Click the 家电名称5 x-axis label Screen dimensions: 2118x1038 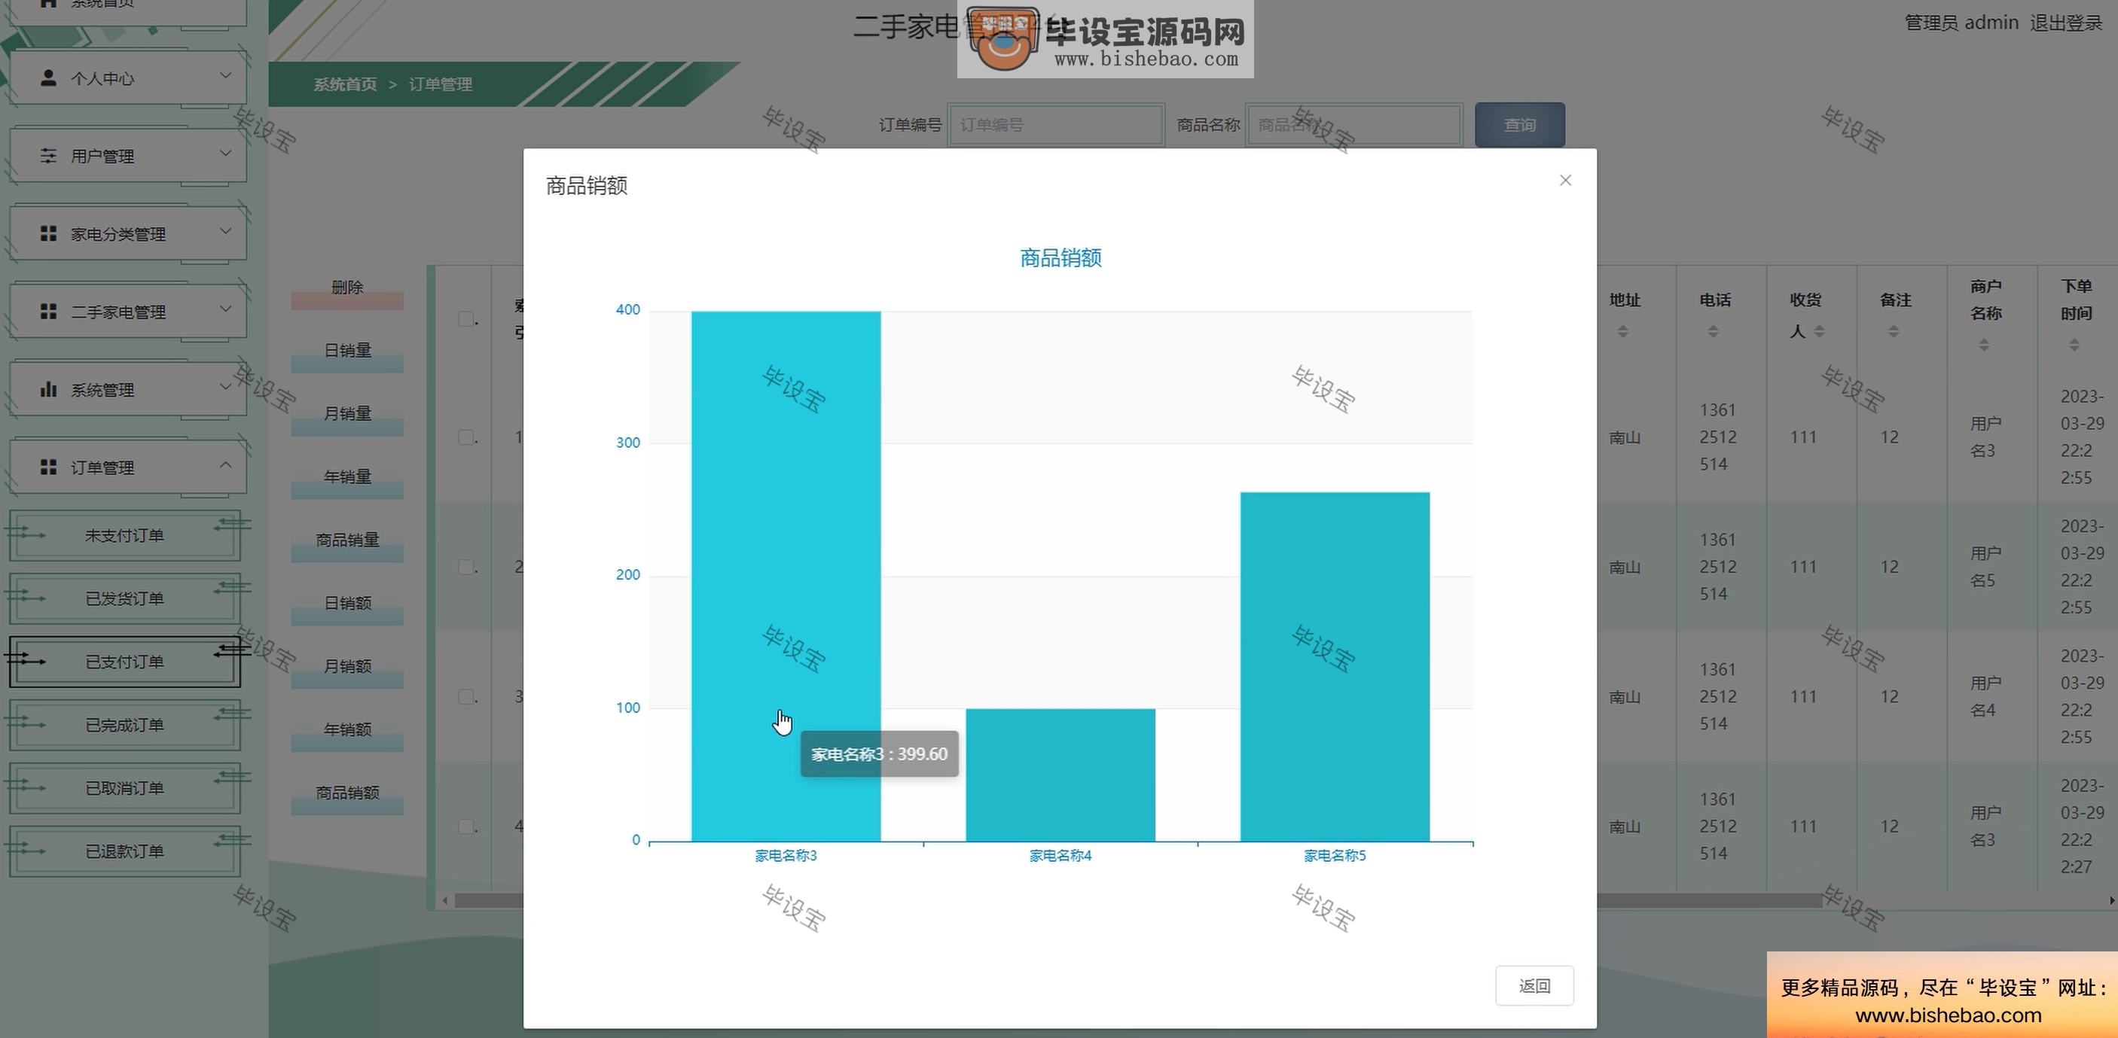point(1335,856)
